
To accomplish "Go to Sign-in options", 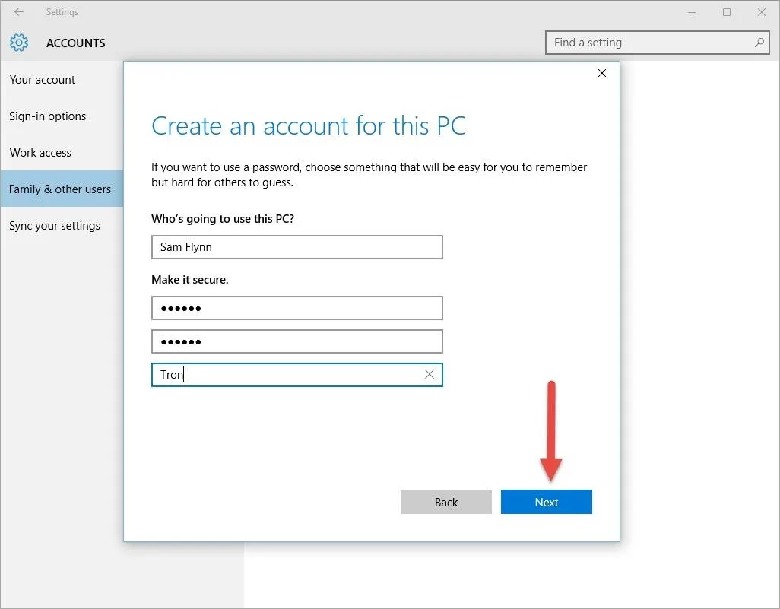I will coord(48,116).
